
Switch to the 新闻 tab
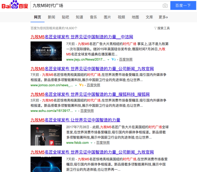click(51, 17)
